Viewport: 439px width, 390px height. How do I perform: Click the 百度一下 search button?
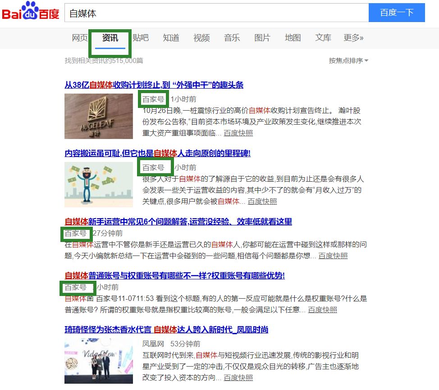pyautogui.click(x=397, y=13)
